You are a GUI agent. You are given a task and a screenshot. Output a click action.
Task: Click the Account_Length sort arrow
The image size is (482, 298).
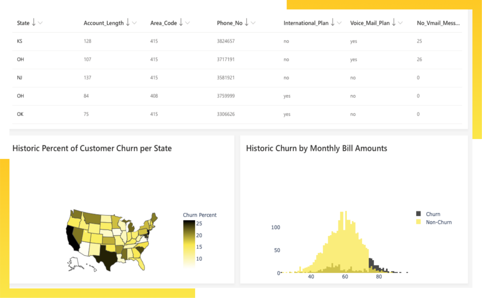coord(128,23)
